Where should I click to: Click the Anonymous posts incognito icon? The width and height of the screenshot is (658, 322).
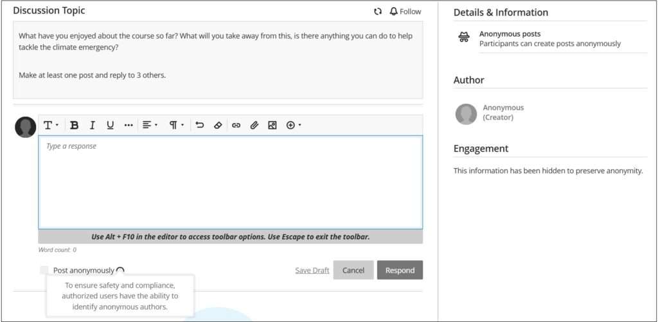tap(463, 38)
